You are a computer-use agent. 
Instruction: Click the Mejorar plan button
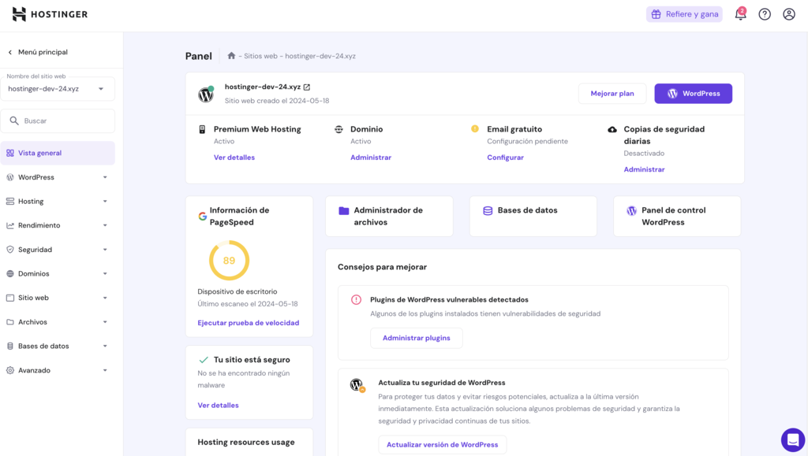point(612,93)
